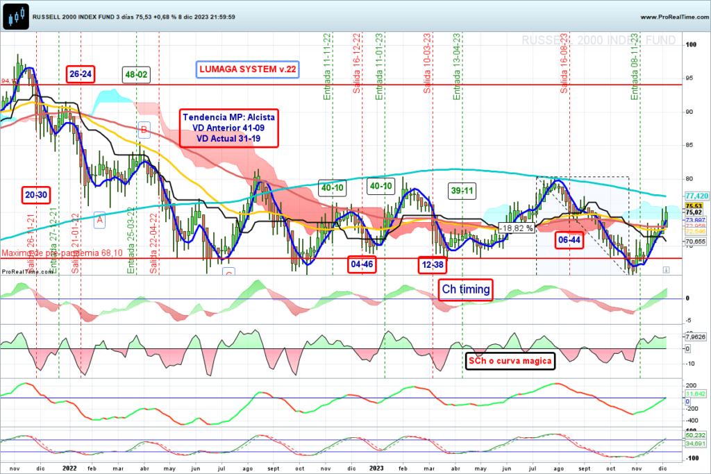Select the 100 level on the price axis
Screen dimensions: 711x474
pos(691,44)
